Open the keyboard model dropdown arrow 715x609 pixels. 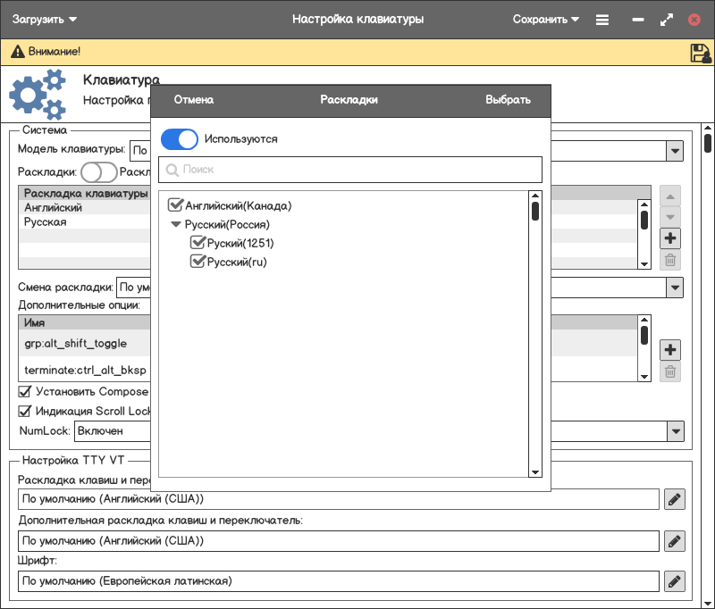point(675,151)
